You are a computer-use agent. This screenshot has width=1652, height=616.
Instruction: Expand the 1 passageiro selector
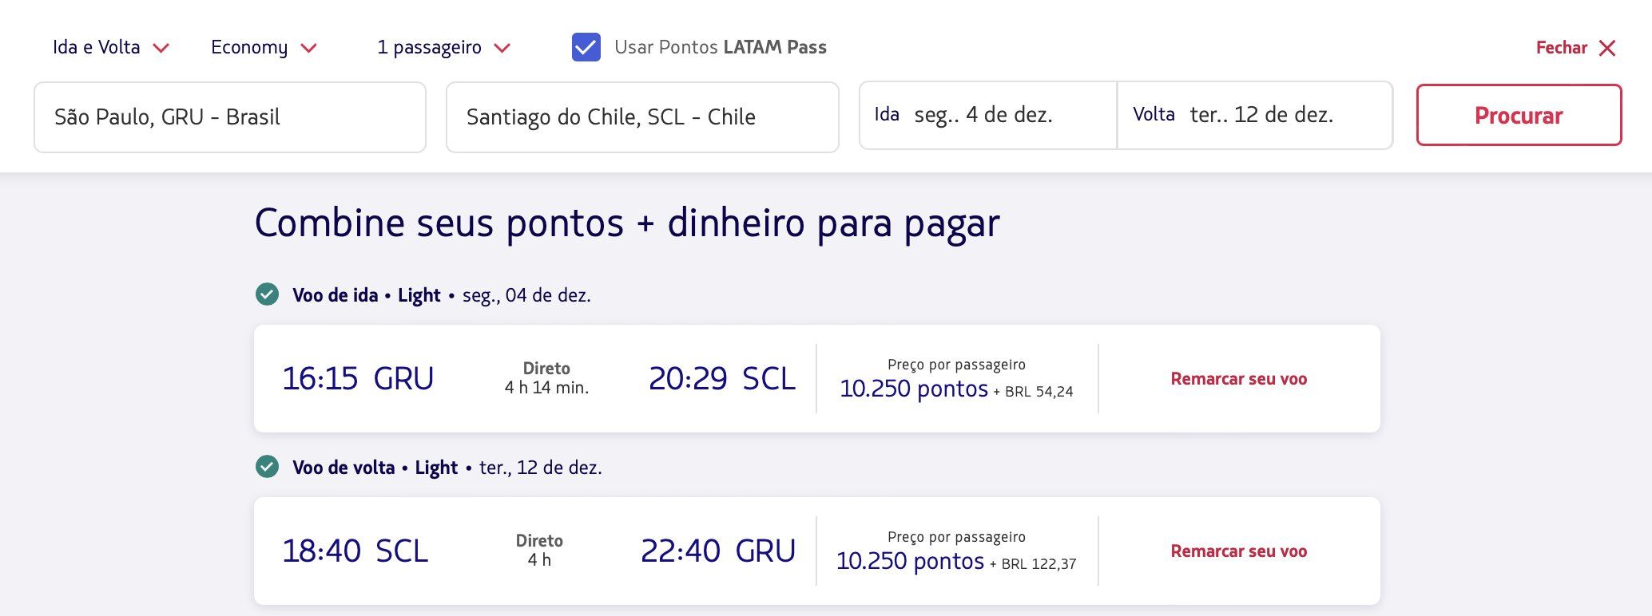tap(443, 47)
